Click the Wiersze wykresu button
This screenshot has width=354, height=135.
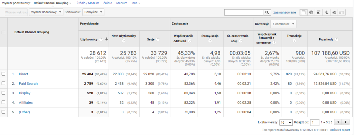tap(16, 12)
